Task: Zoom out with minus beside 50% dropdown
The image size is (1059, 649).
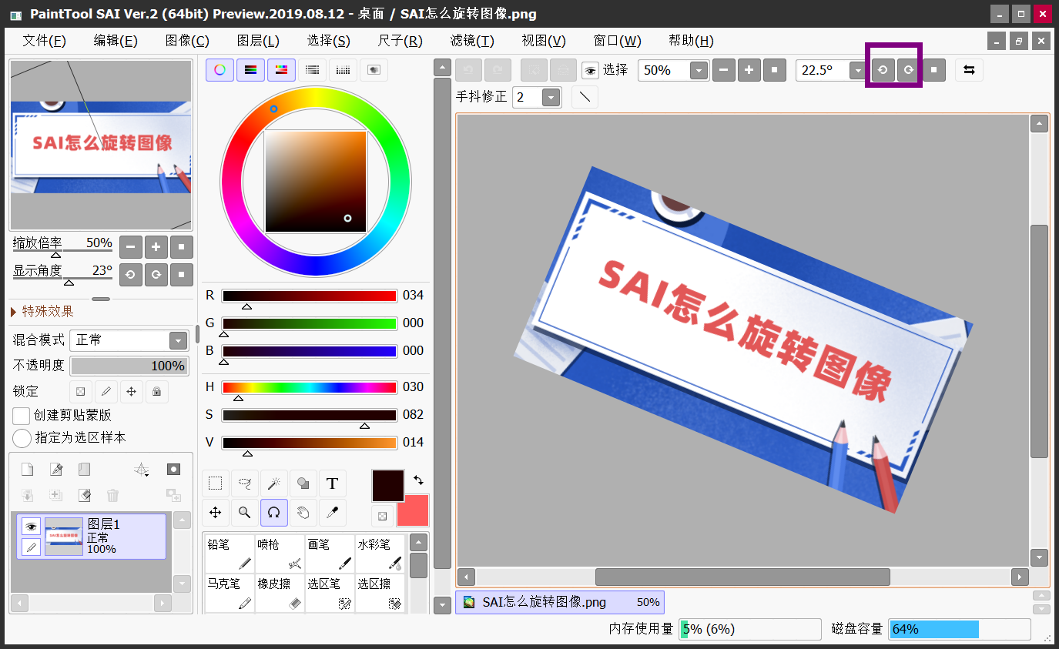Action: pos(724,70)
